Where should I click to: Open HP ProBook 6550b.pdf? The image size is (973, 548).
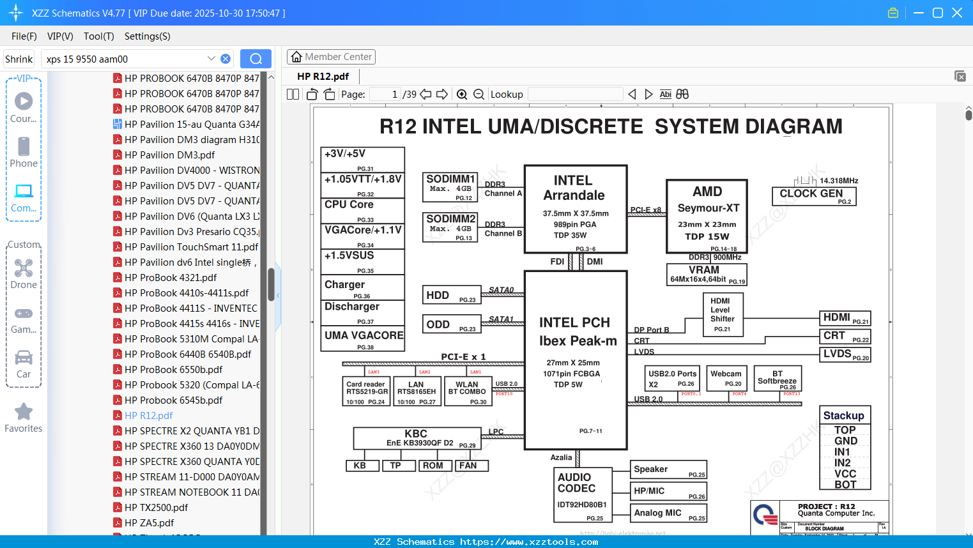tap(173, 369)
